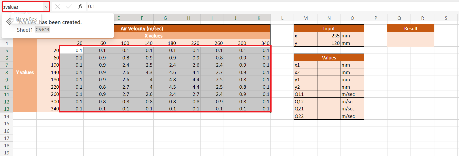Screen dimensions: 459x156
Task: Expand the Name Box dropdown arrow
Action: tap(46, 7)
